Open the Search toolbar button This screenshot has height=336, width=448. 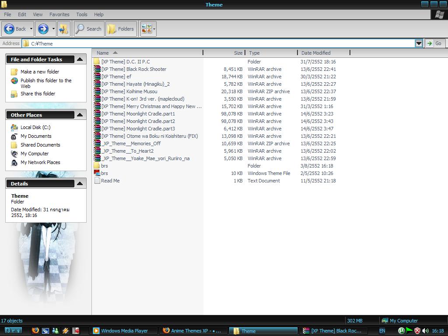click(88, 29)
